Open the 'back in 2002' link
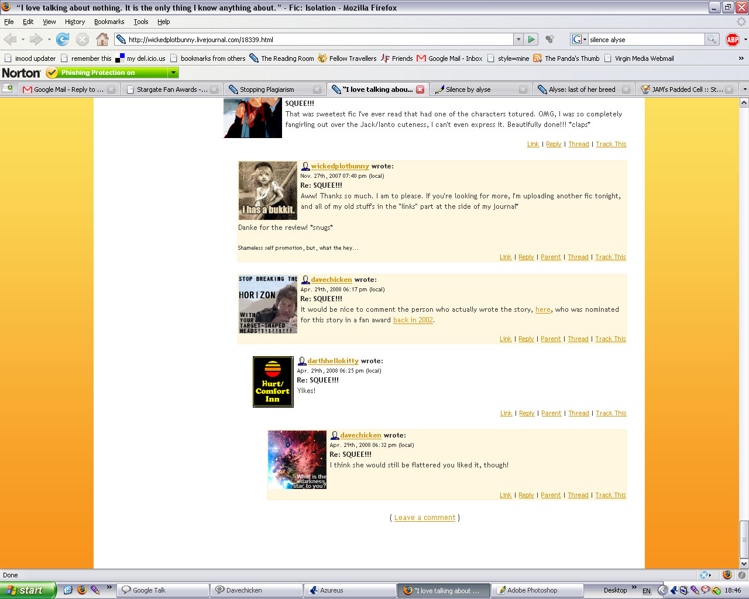This screenshot has height=599, width=749. click(x=413, y=320)
